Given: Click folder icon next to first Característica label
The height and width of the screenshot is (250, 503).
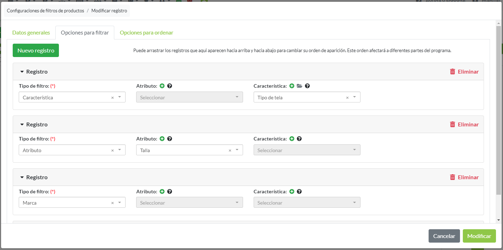Looking at the screenshot, I should [x=299, y=86].
